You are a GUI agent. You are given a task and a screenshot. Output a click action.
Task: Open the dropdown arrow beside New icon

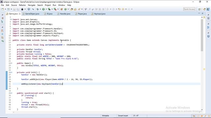[x=5, y=9]
